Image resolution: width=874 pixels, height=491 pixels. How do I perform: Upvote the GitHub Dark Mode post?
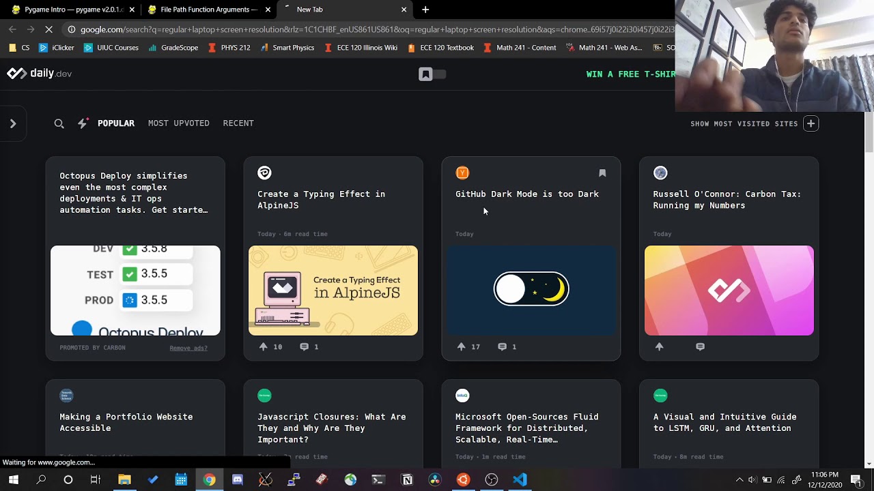[x=462, y=347]
